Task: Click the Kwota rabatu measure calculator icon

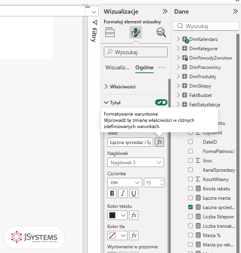Action: [198, 188]
